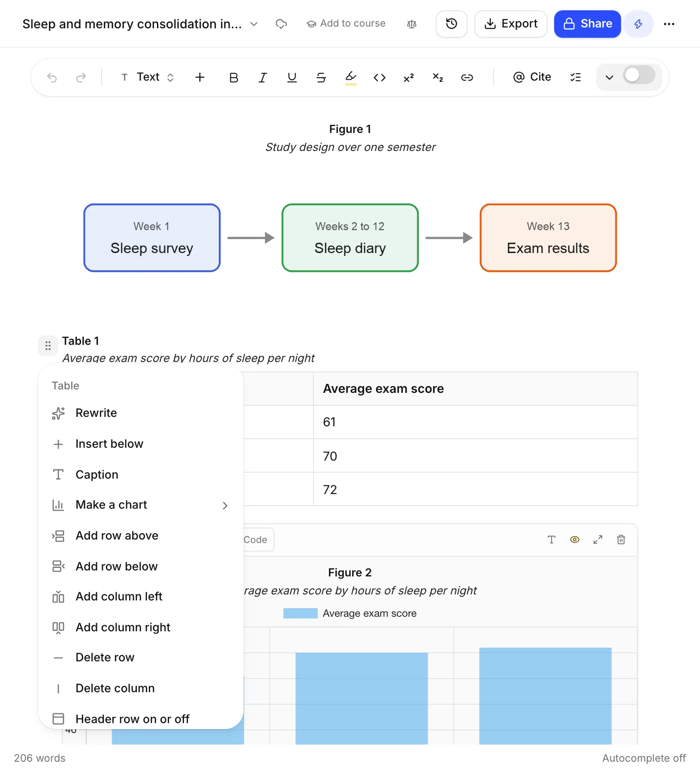Click the undo arrow icon
This screenshot has height=772, width=700.
pos(52,78)
